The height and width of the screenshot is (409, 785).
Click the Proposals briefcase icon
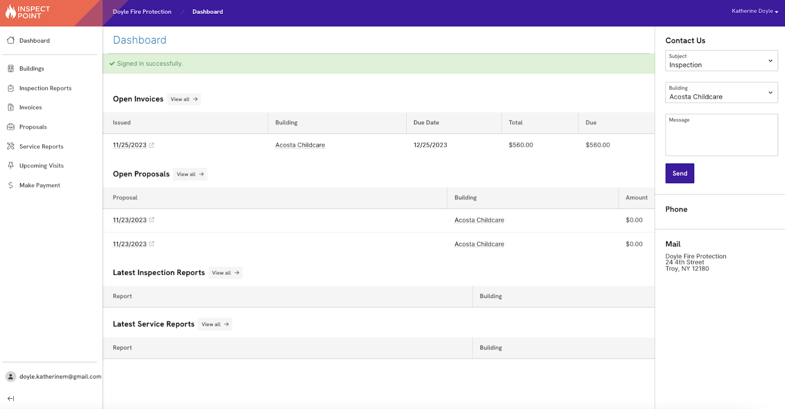pyautogui.click(x=11, y=127)
